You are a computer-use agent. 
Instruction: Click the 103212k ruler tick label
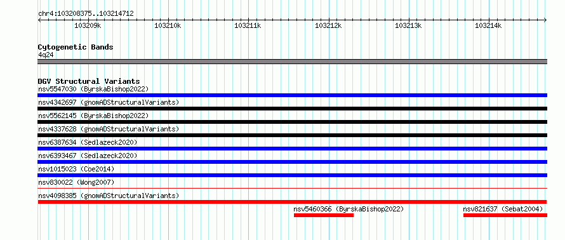coord(328,26)
